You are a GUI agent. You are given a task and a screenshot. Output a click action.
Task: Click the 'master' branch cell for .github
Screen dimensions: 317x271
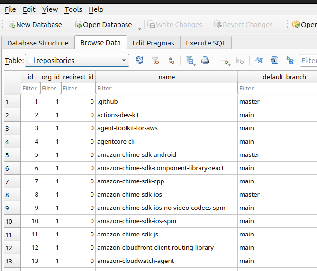pyautogui.click(x=277, y=102)
